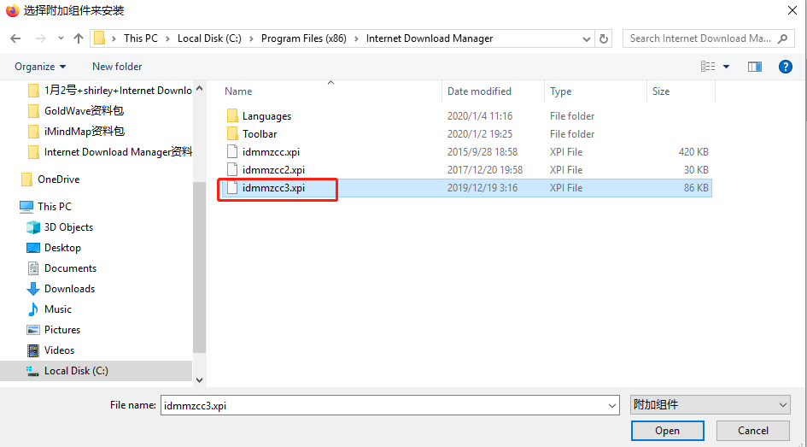Click the 420 KB size cell
This screenshot has width=807, height=447.
[693, 152]
